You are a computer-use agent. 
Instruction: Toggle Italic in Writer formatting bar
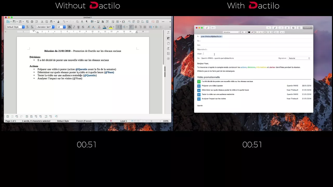tap(74, 27)
